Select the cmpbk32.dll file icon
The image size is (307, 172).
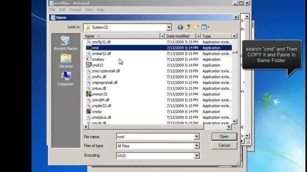click(88, 106)
